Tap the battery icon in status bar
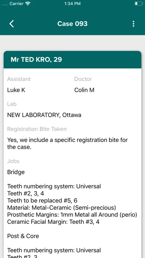The height and width of the screenshot is (258, 145). pos(139,4)
